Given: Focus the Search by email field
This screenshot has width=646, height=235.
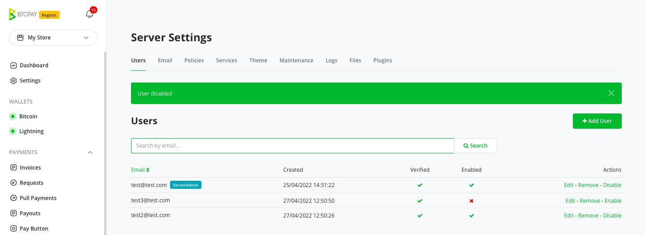Looking at the screenshot, I should tap(292, 146).
